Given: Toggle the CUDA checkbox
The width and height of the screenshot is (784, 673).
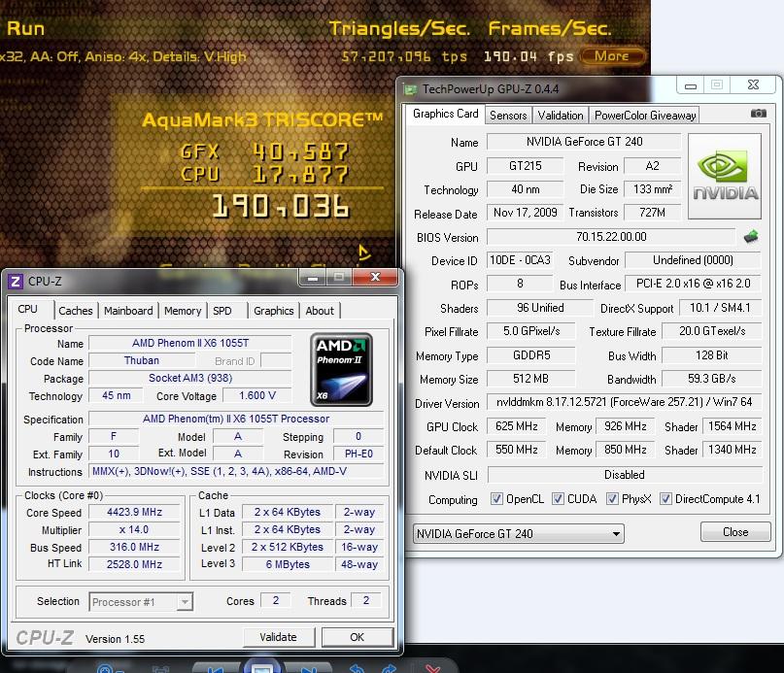Looking at the screenshot, I should [558, 498].
